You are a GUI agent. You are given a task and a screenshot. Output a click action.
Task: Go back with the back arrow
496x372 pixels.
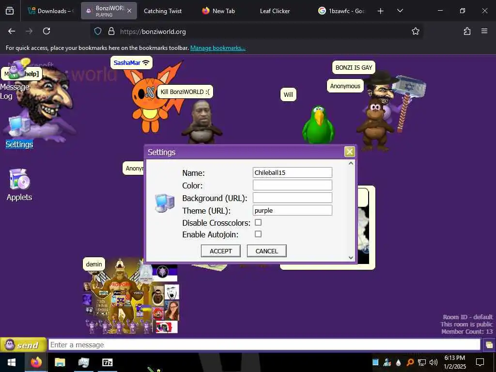[12, 31]
